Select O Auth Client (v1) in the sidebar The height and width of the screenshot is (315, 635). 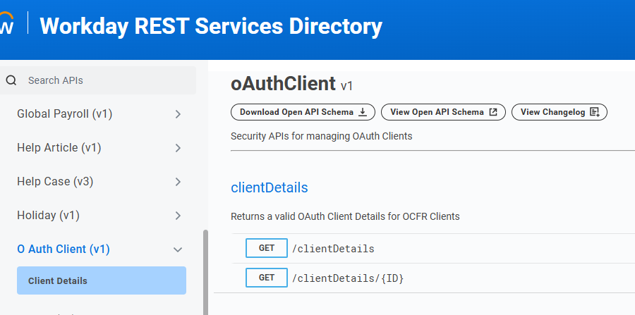(x=64, y=249)
